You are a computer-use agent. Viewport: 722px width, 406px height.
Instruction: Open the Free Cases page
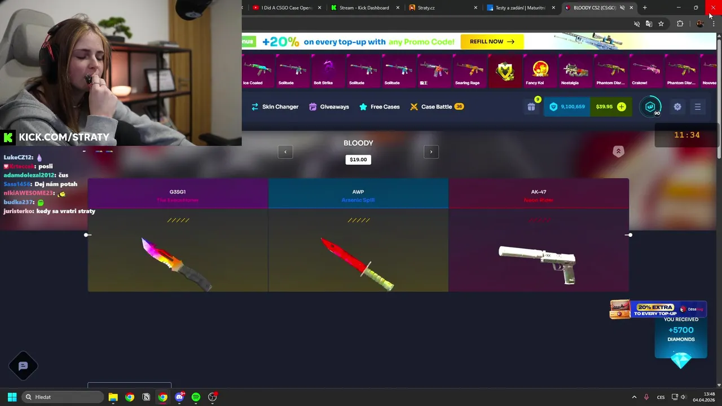coord(379,107)
